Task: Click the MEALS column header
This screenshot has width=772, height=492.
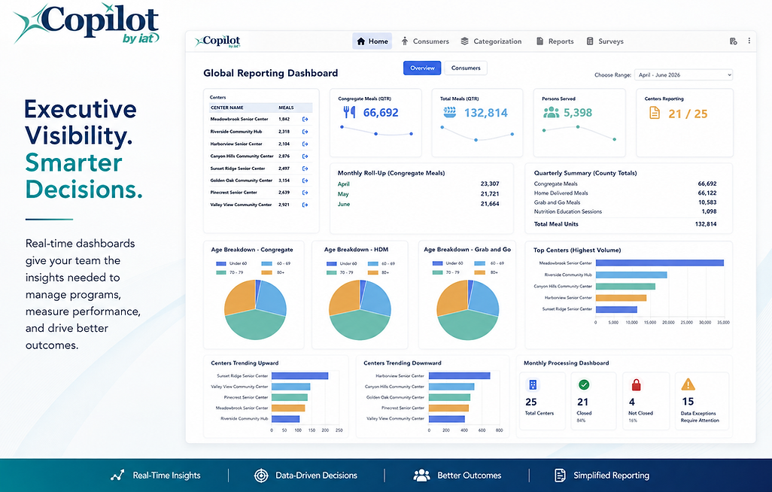Action: click(286, 108)
